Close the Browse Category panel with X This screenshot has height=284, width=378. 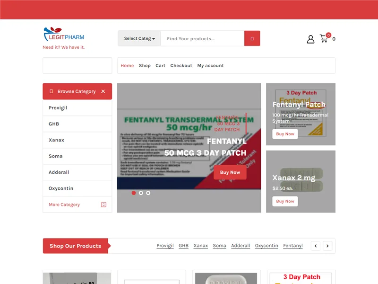click(103, 91)
